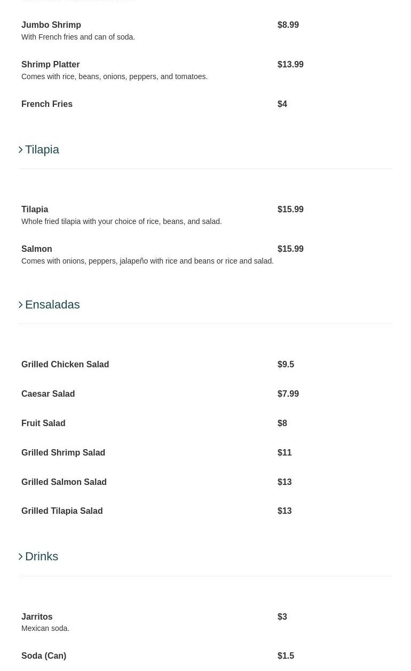Pick Grilled Shrimp Salad

[63, 453]
